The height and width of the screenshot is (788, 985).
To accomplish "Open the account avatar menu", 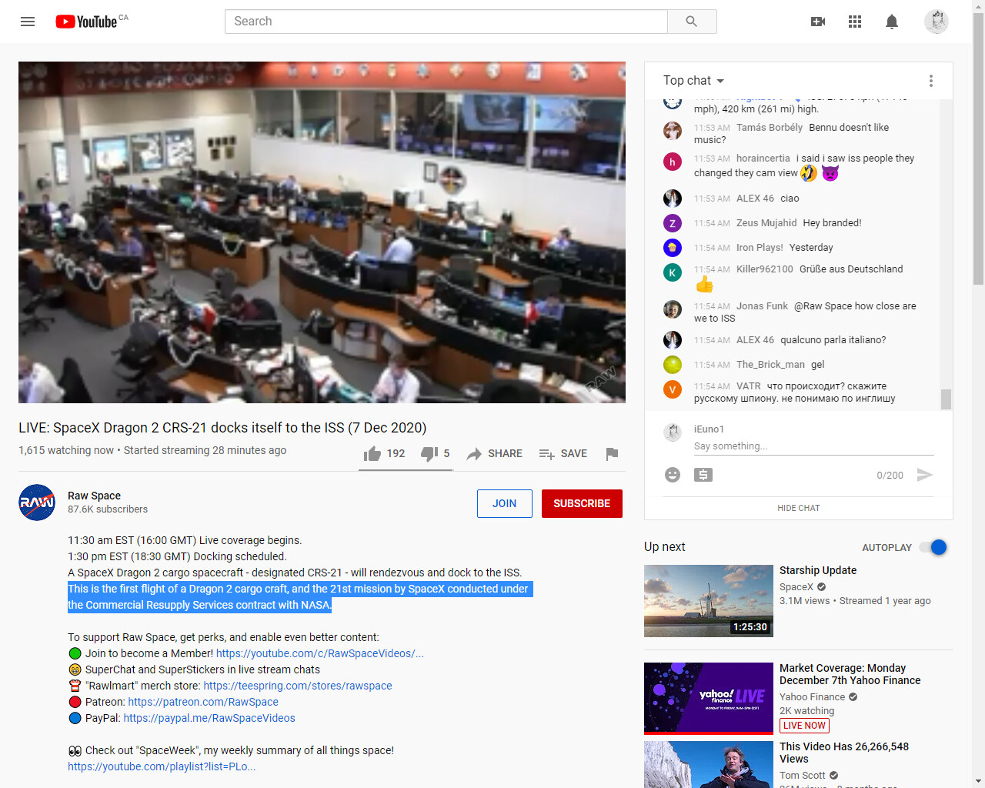I will click(x=937, y=22).
